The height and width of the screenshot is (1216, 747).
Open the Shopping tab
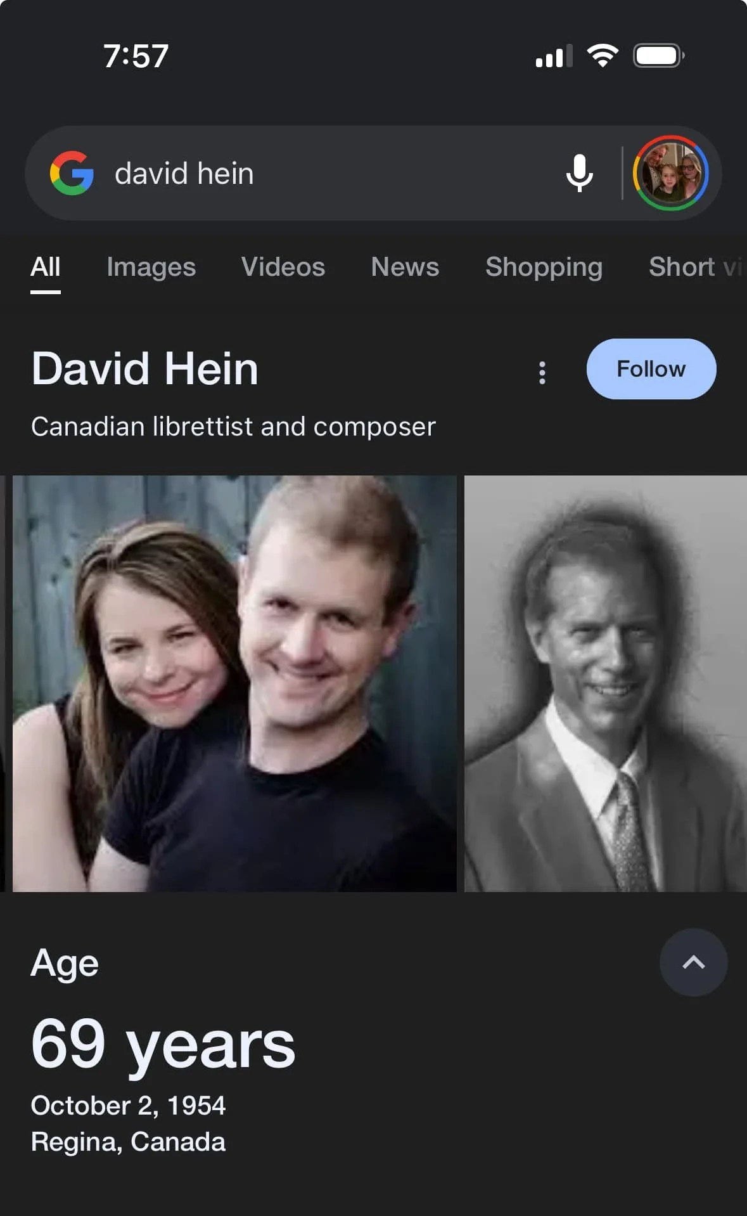(x=544, y=267)
